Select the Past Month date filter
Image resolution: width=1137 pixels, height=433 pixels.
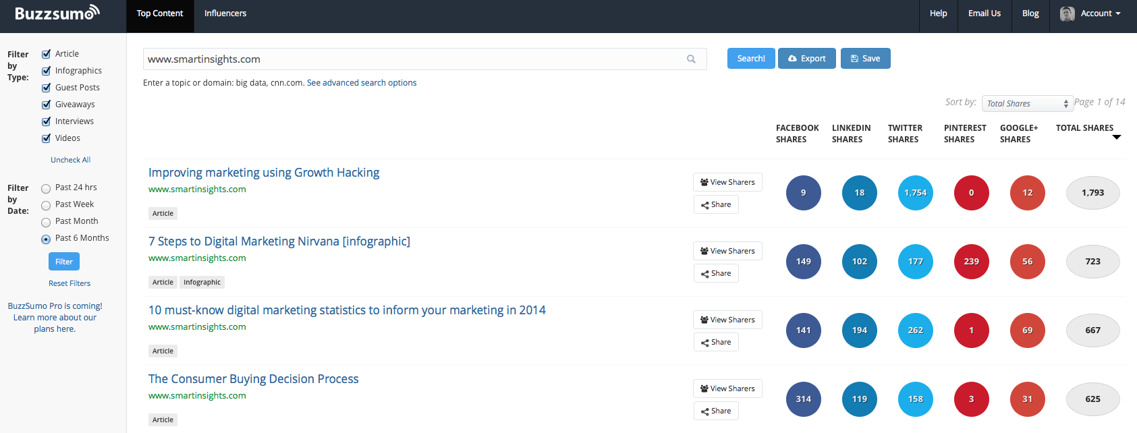tap(46, 223)
